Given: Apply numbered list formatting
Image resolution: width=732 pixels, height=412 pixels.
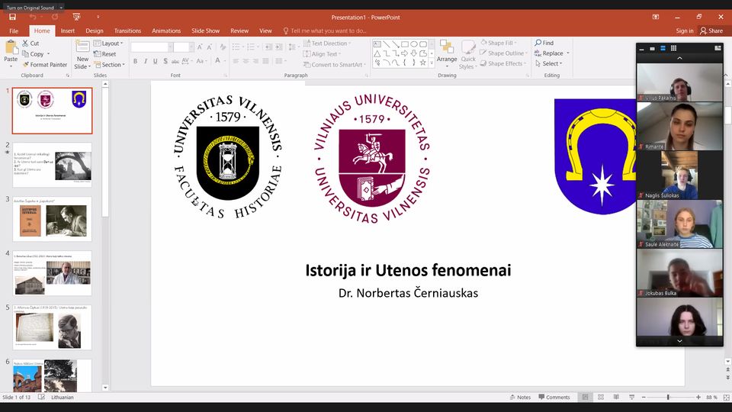Looking at the screenshot, I should coord(252,47).
